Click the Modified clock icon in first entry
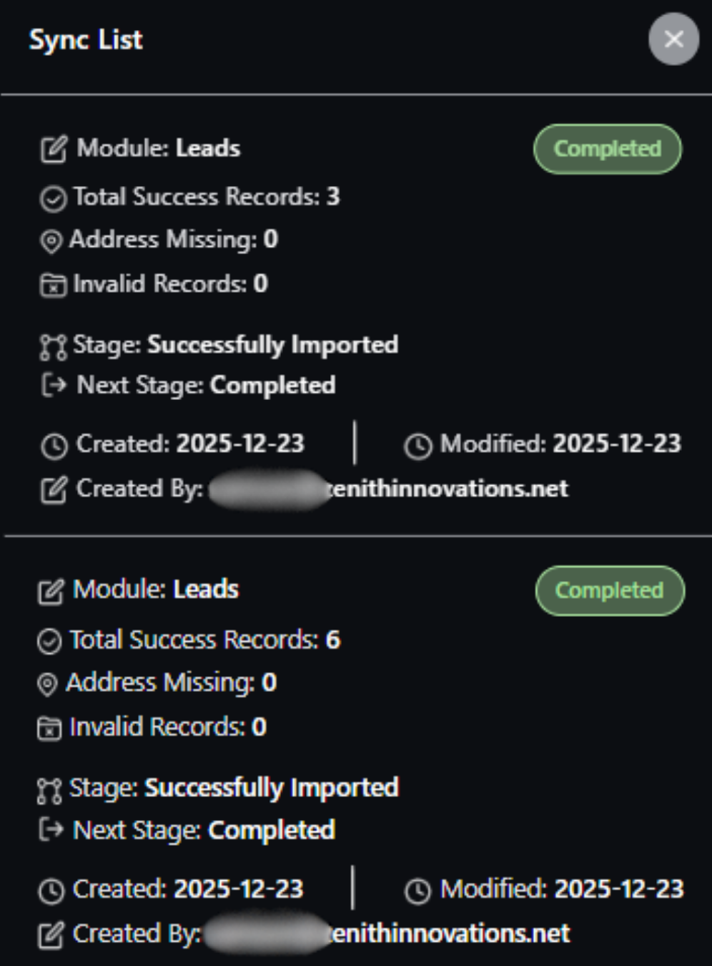The height and width of the screenshot is (966, 712). 418,446
